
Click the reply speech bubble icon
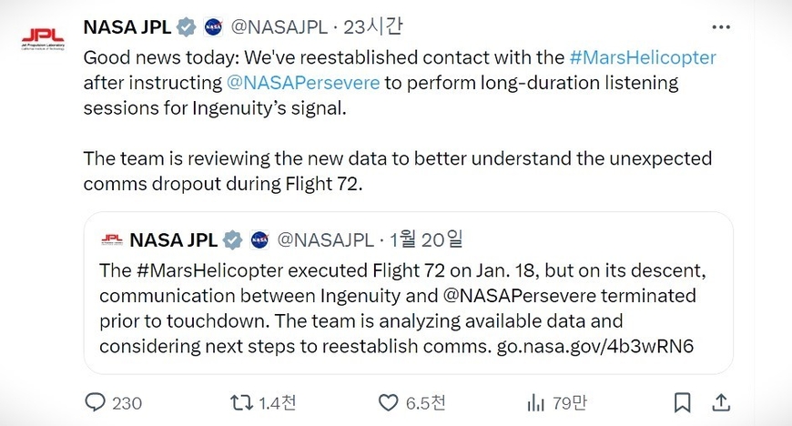click(x=95, y=402)
